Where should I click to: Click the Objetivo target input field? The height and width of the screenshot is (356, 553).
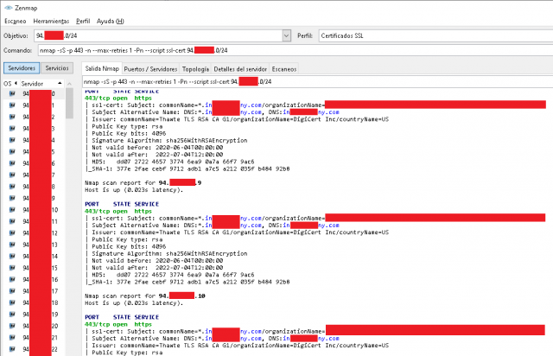point(158,35)
